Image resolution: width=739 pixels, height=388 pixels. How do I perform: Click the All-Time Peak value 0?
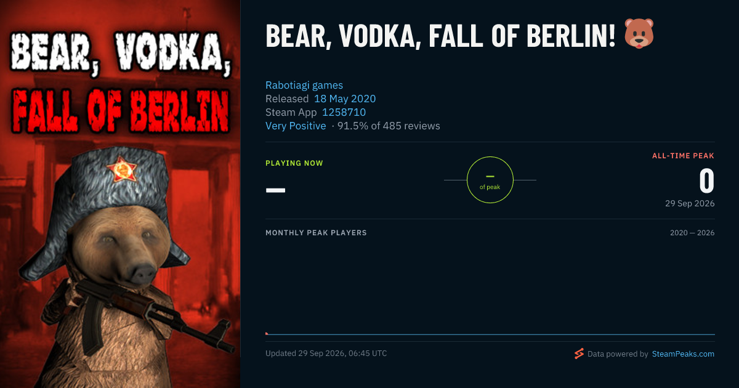point(706,181)
